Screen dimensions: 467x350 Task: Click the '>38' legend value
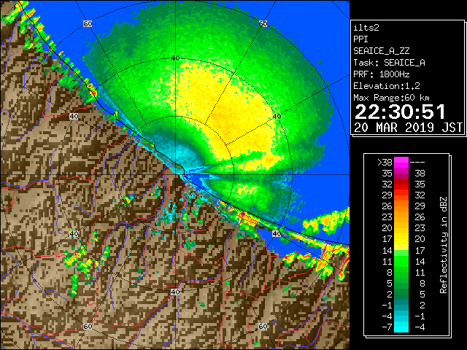pyautogui.click(x=385, y=162)
